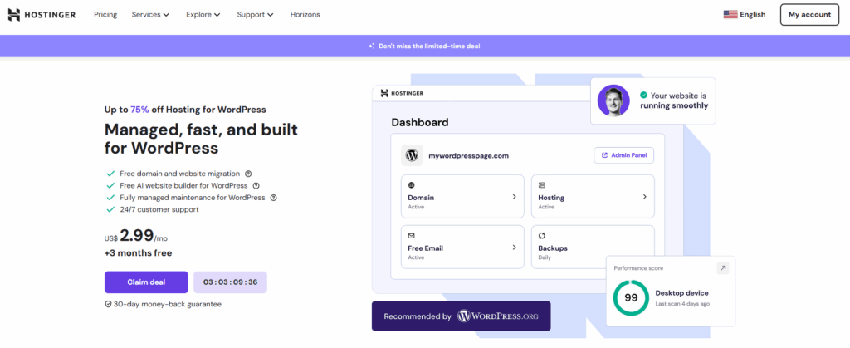Click the +3 months free text

[x=139, y=253]
